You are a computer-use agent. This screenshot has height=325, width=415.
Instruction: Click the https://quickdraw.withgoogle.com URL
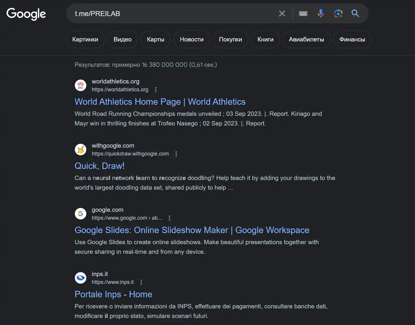pos(130,154)
